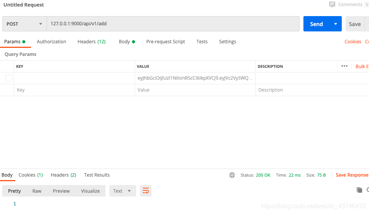Open the Pre-request Script tab
Screen dimensions: 369x213
(166, 42)
